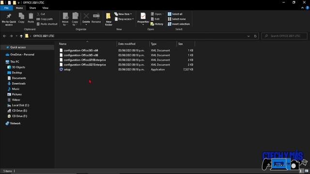
Task: Select This PC in the sidebar
Action: pos(15,62)
